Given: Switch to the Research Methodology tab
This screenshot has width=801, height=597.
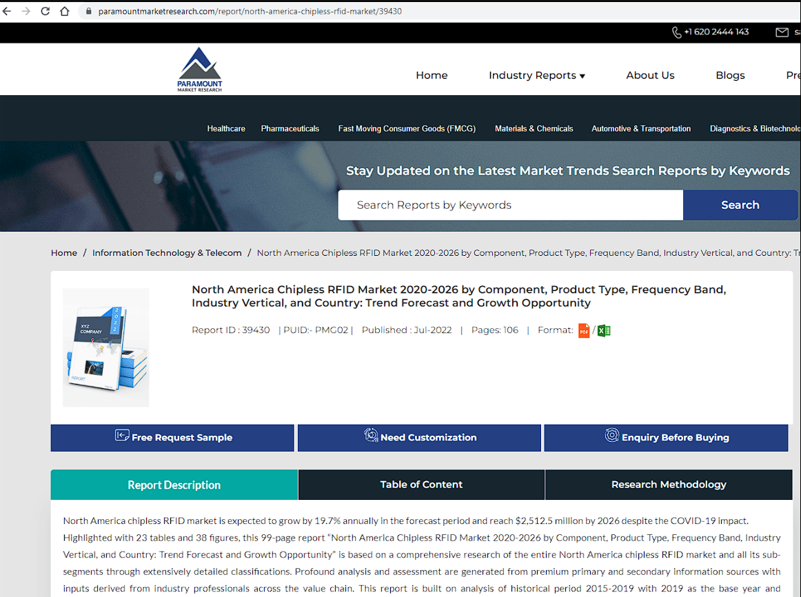Looking at the screenshot, I should (669, 485).
